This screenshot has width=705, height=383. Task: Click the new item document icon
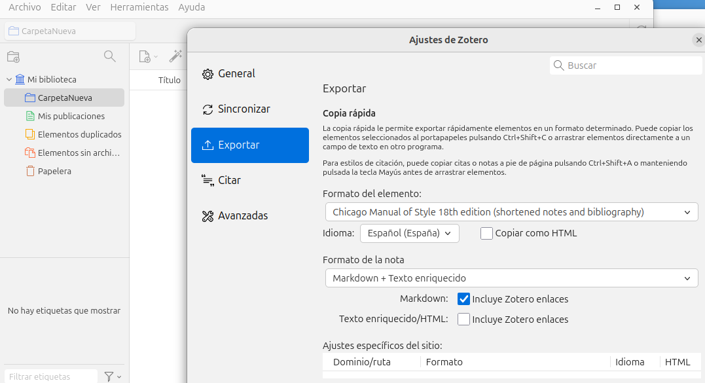pyautogui.click(x=145, y=56)
